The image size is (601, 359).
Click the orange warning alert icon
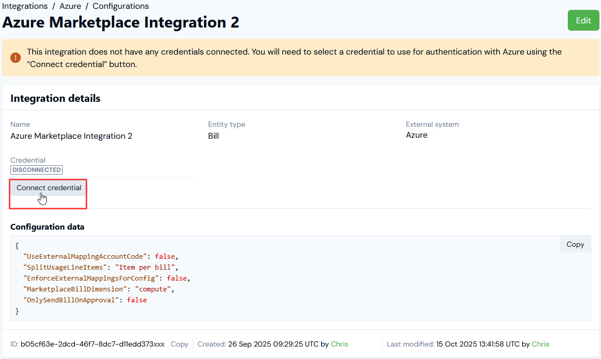(x=16, y=58)
